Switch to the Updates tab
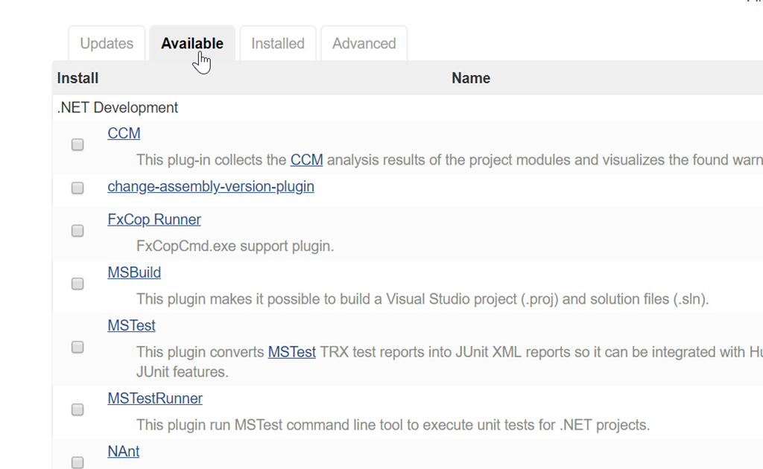Image resolution: width=763 pixels, height=469 pixels. (107, 44)
